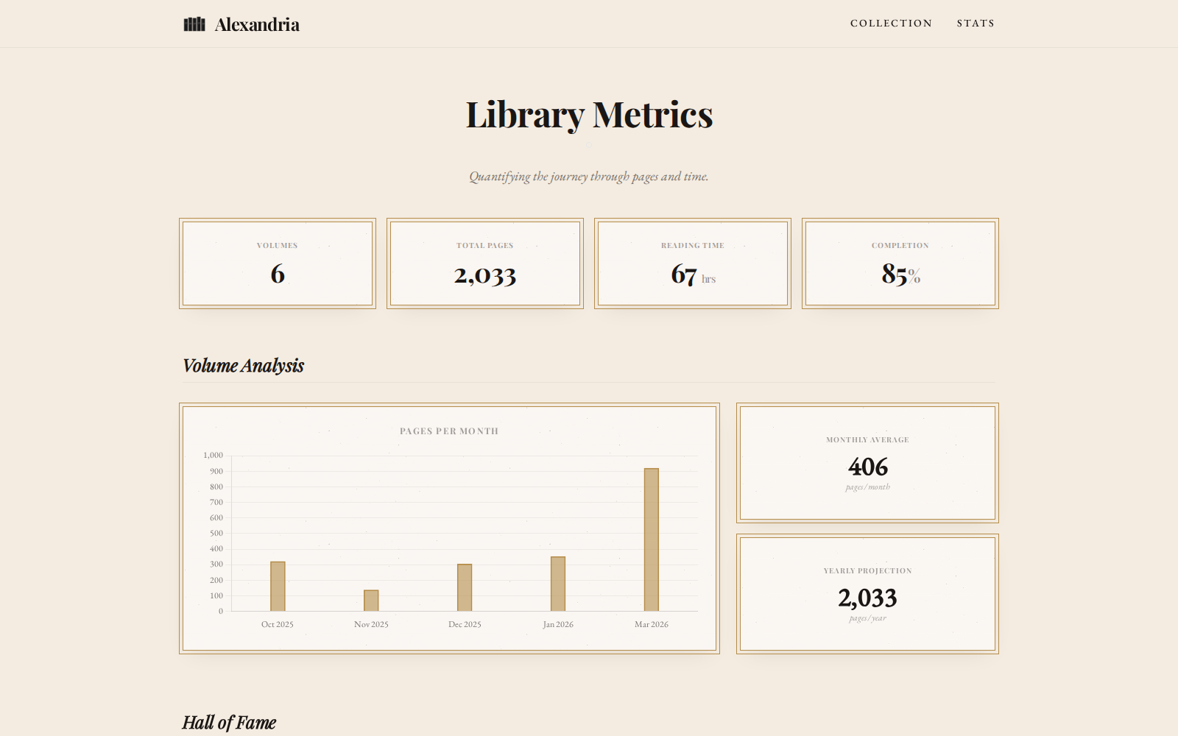1178x736 pixels.
Task: Click the Reading Time card showing 67 hrs
Action: [693, 263]
